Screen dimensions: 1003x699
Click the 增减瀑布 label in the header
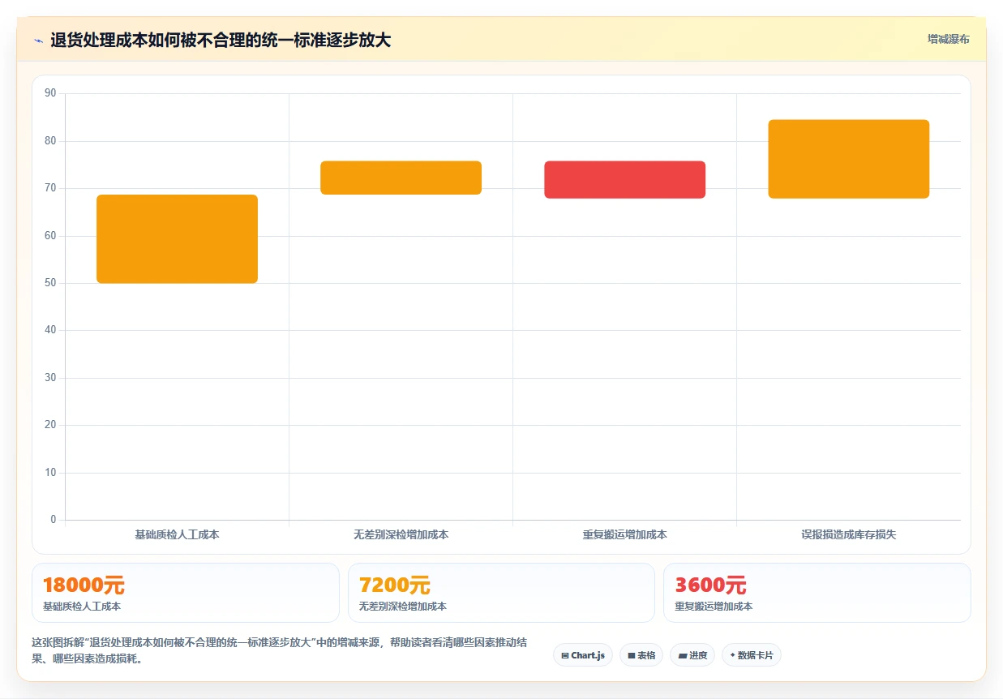click(948, 39)
